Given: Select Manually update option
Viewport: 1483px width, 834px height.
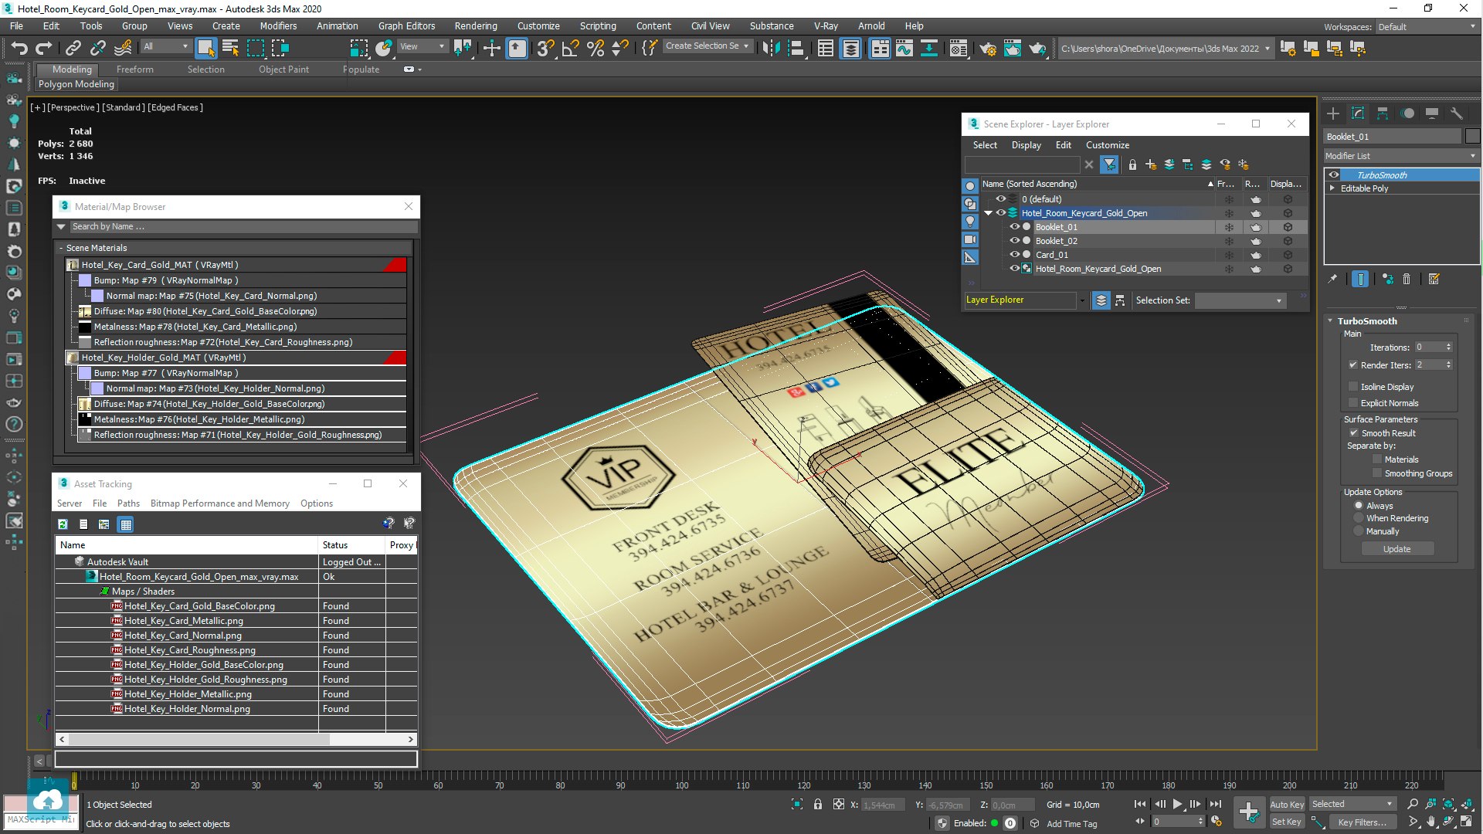Looking at the screenshot, I should click(1359, 531).
